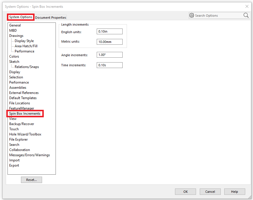Select General in the options tree

point(15,25)
